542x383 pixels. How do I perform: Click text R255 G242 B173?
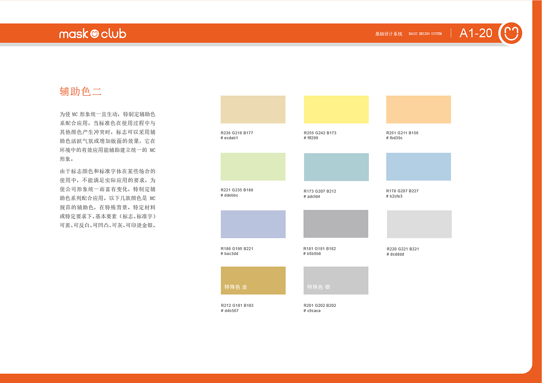click(x=320, y=133)
